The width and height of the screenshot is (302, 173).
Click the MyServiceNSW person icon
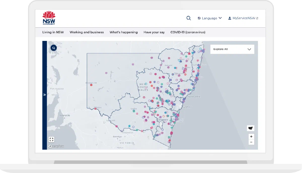(230, 18)
